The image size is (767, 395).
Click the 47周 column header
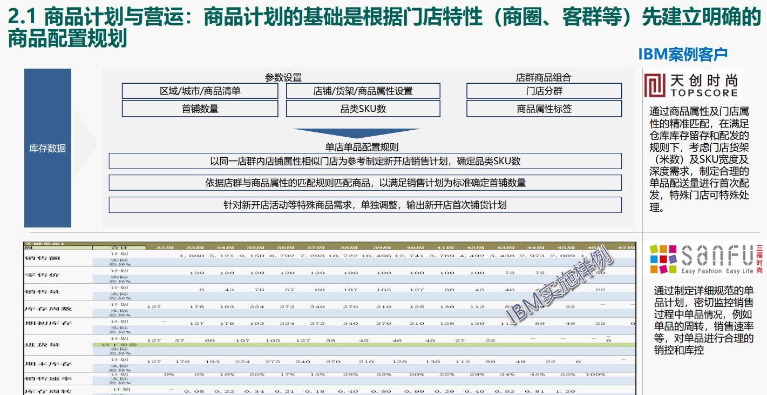[x=626, y=247]
